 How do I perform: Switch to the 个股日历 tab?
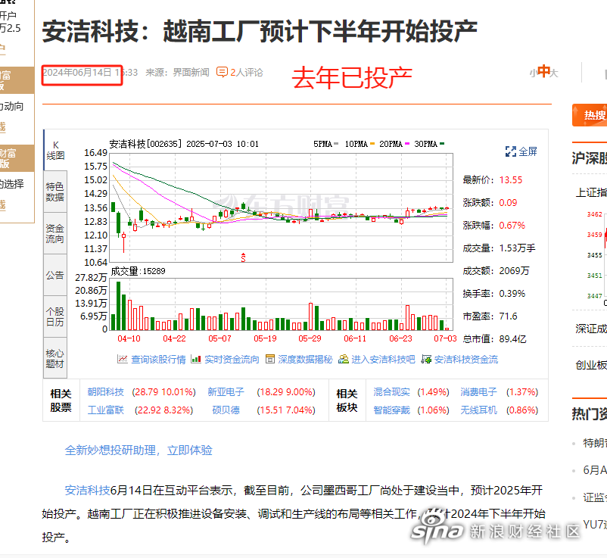(55, 316)
